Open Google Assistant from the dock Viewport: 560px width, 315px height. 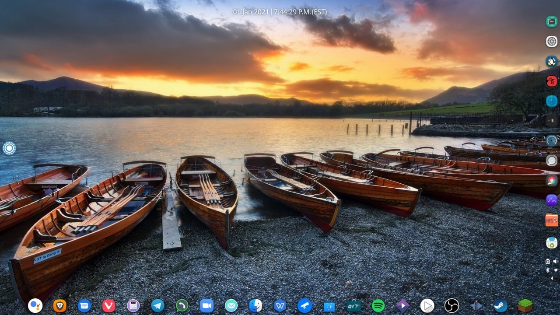[35, 305]
